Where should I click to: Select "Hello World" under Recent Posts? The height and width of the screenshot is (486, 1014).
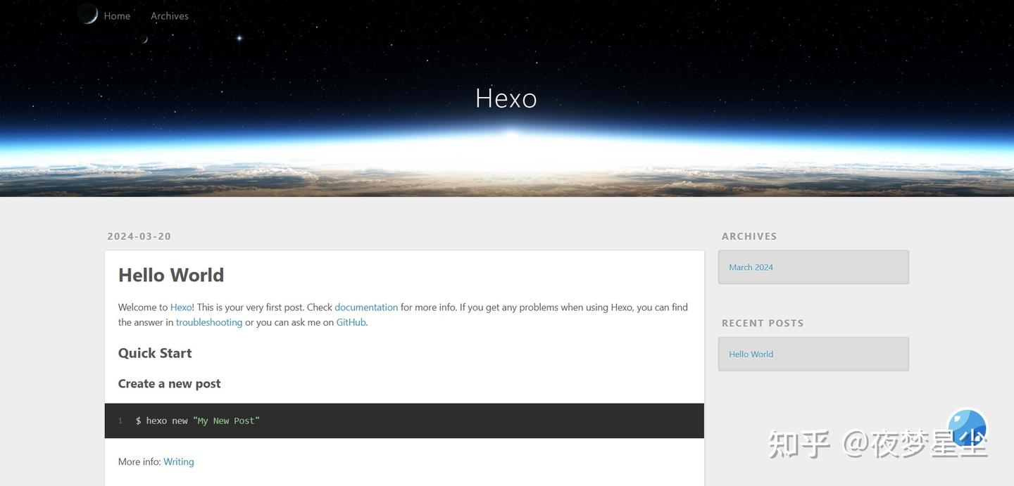(x=751, y=354)
